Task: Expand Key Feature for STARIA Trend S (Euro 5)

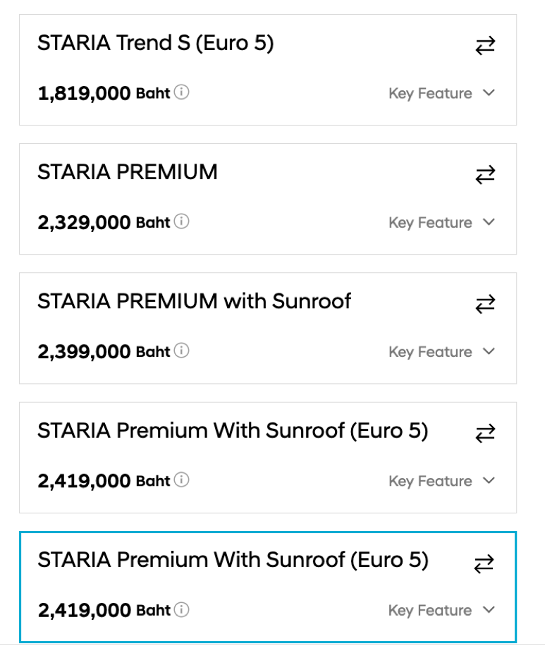Action: click(x=442, y=93)
